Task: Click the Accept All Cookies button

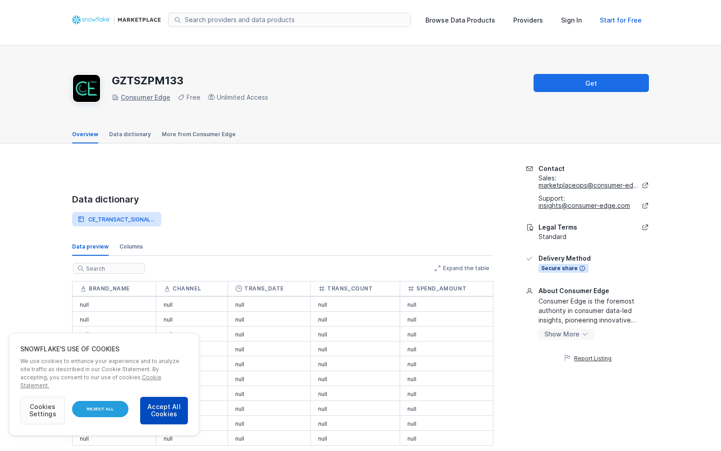Action: coord(164,410)
